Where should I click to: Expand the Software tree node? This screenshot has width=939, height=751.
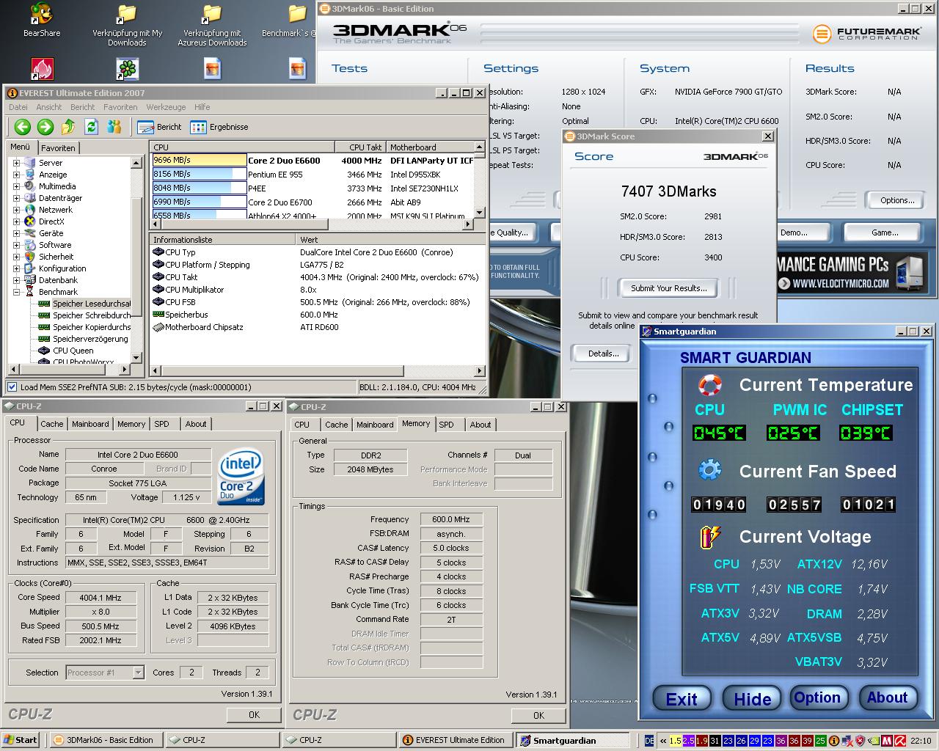(16, 245)
